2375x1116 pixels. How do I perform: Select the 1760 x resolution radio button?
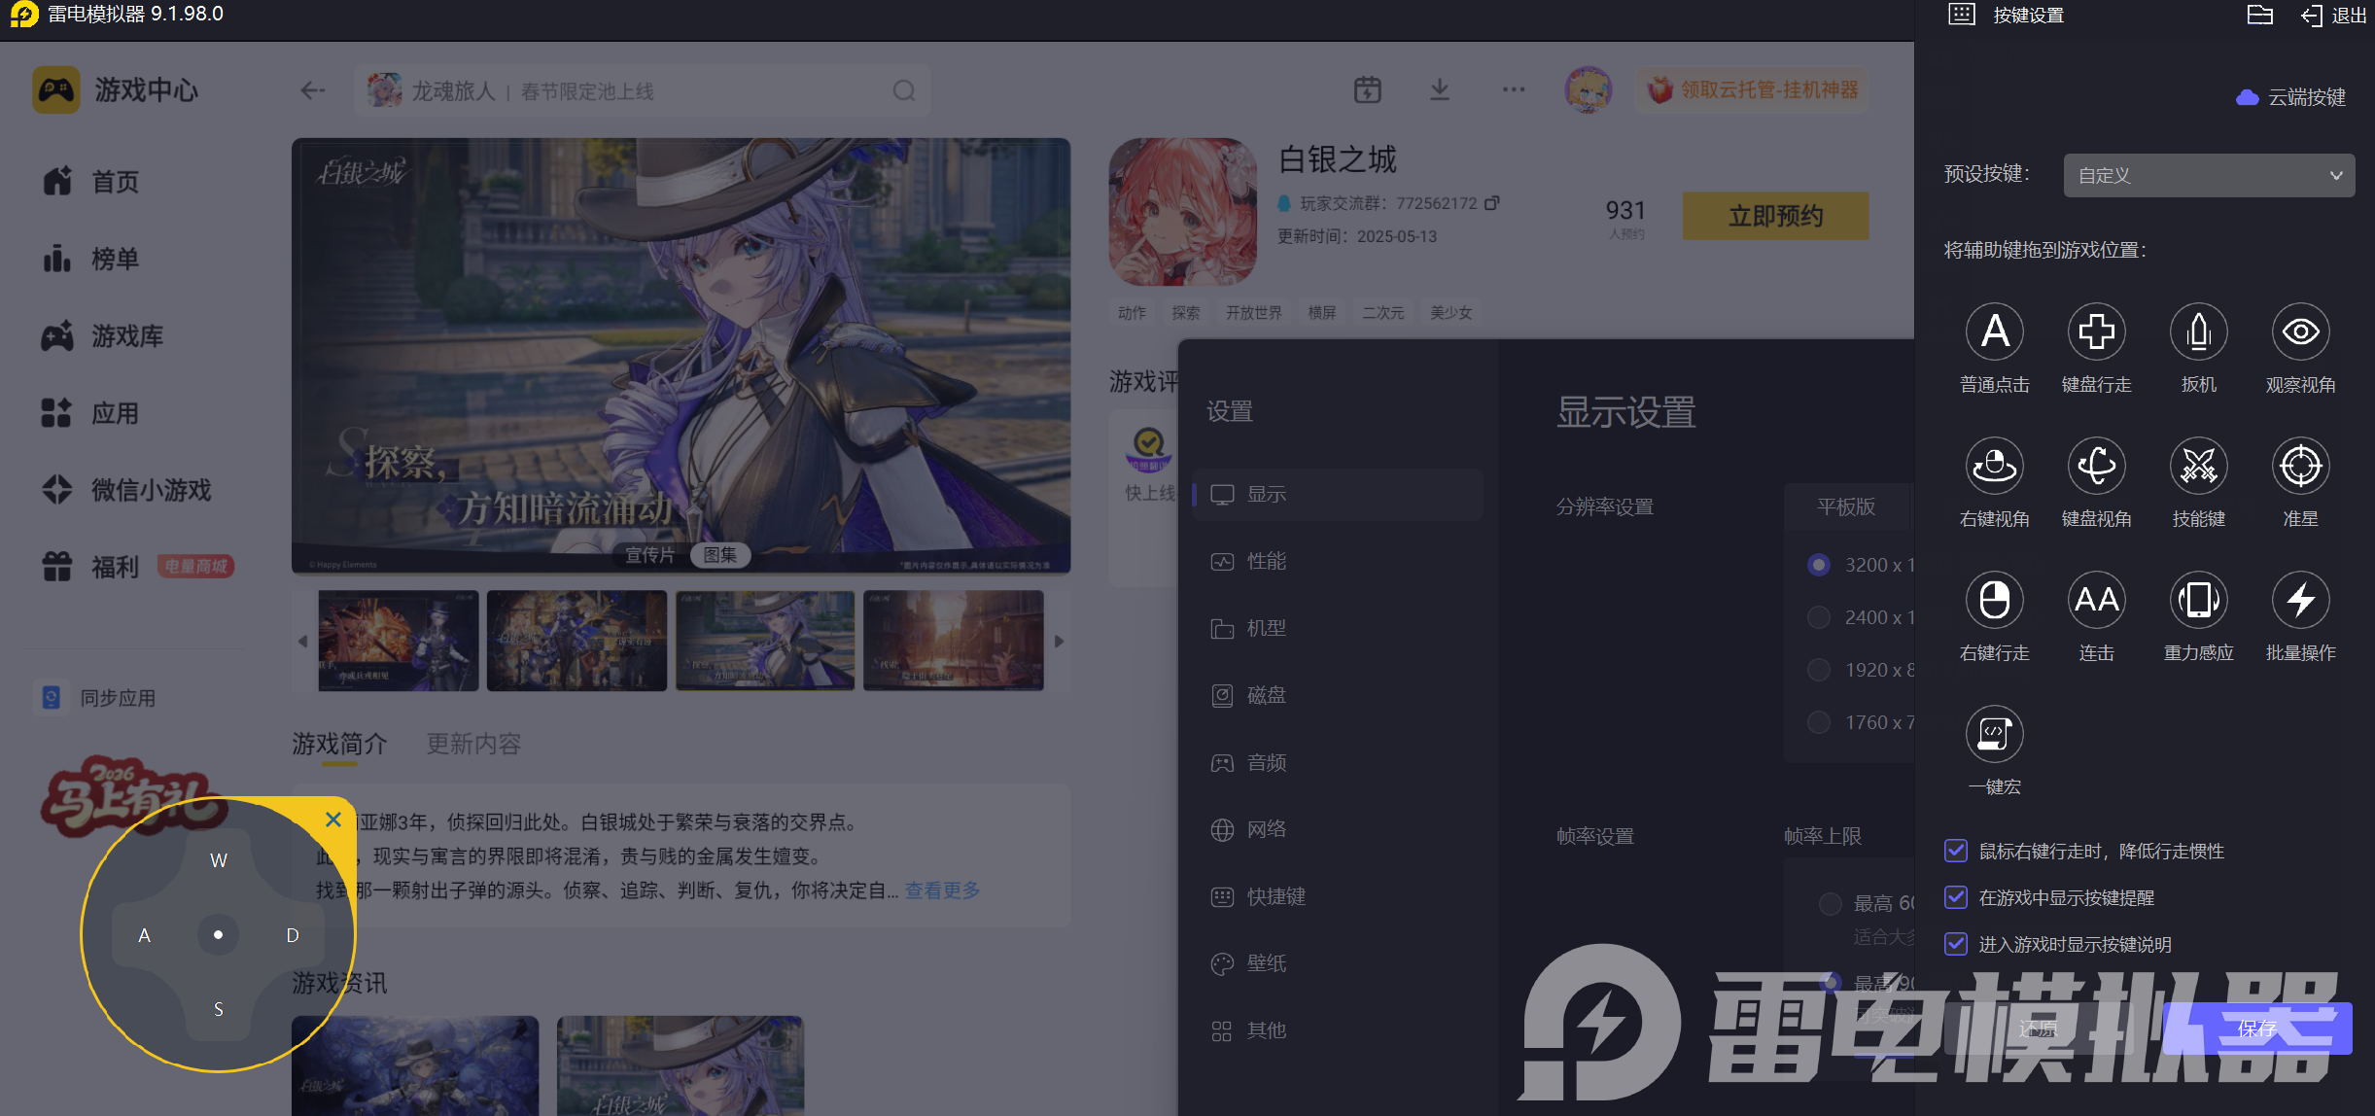(1818, 722)
